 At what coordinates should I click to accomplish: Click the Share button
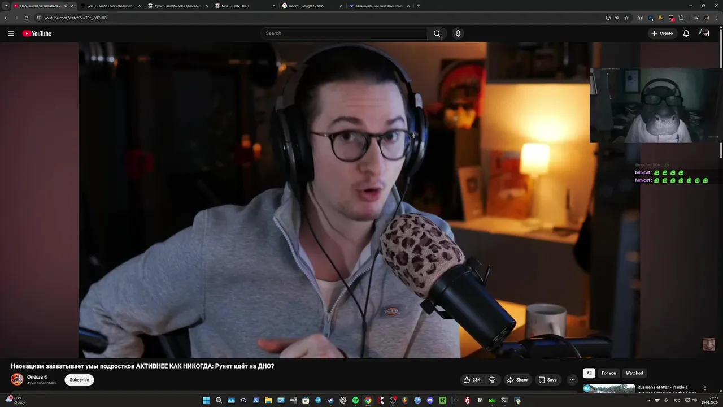pyautogui.click(x=517, y=380)
